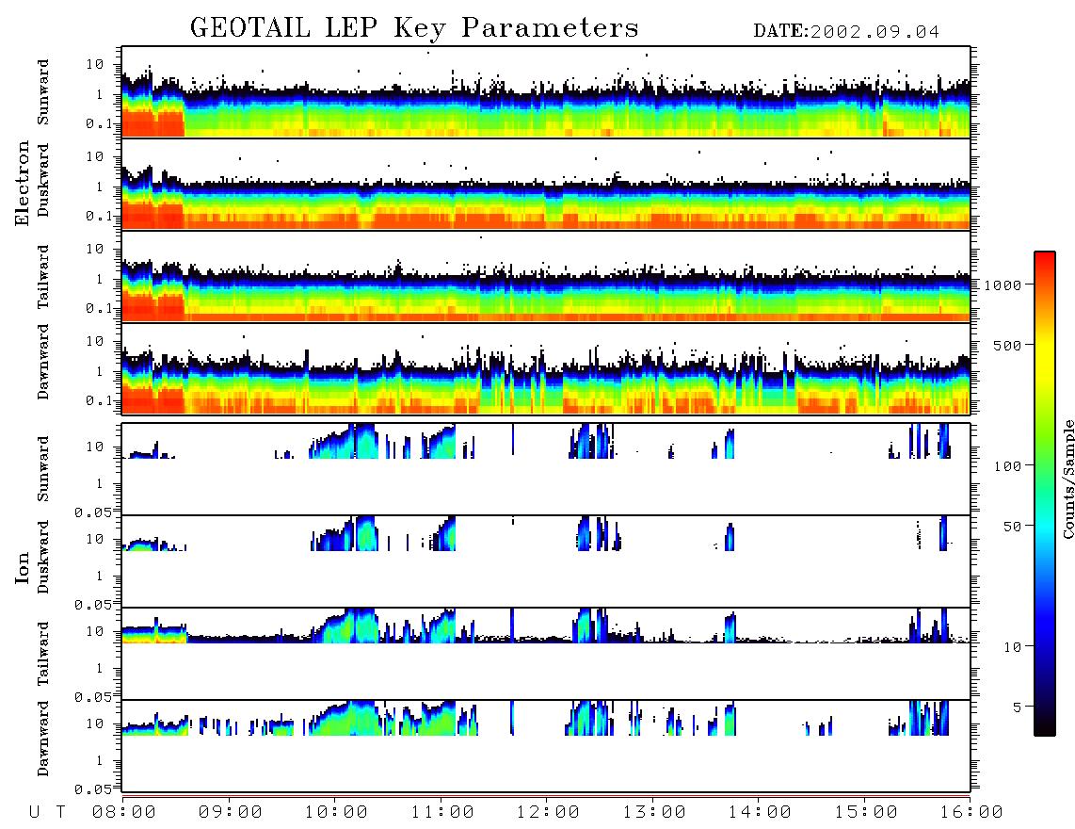The width and height of the screenshot is (1075, 829).
Task: Click the 100 colorbar tick label
Action: (x=1007, y=466)
